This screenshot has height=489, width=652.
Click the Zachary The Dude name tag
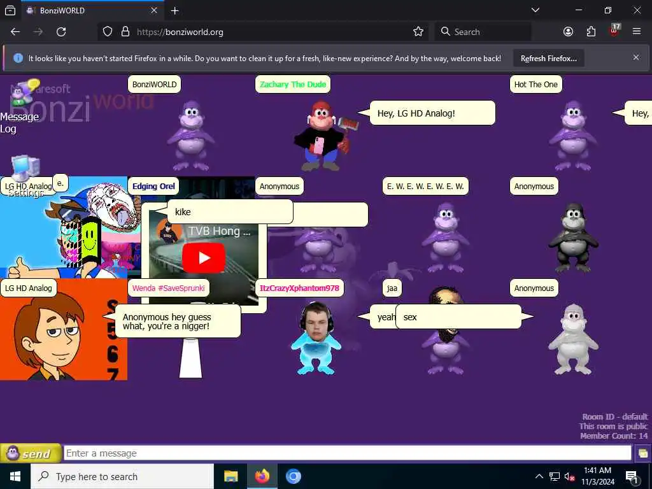click(293, 85)
